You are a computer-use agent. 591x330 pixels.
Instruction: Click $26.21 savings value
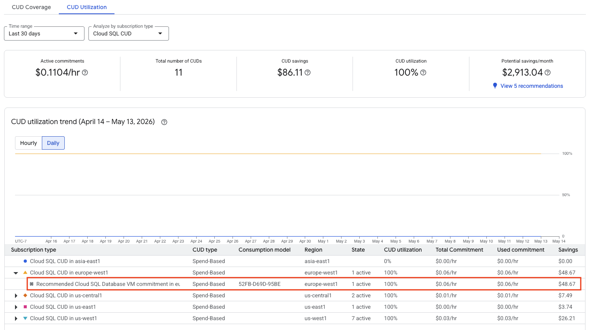coord(567,318)
